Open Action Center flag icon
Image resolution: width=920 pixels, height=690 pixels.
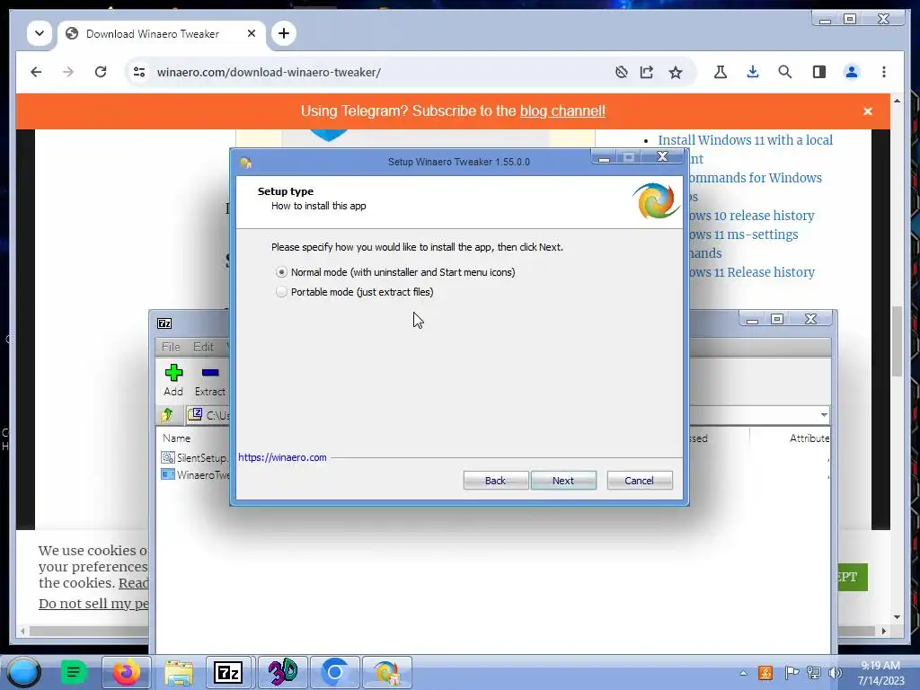coord(791,673)
